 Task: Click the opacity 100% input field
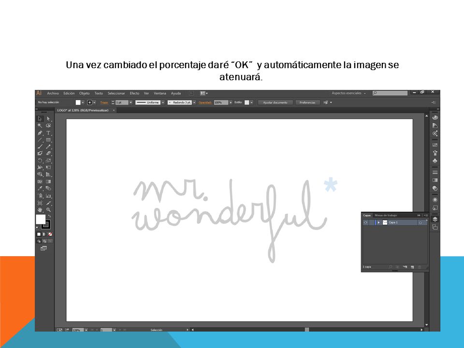tap(221, 102)
